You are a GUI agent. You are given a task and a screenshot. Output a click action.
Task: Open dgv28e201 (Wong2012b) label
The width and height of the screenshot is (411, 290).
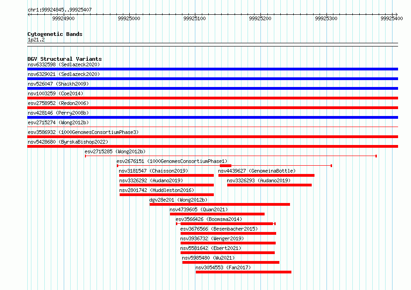click(179, 200)
